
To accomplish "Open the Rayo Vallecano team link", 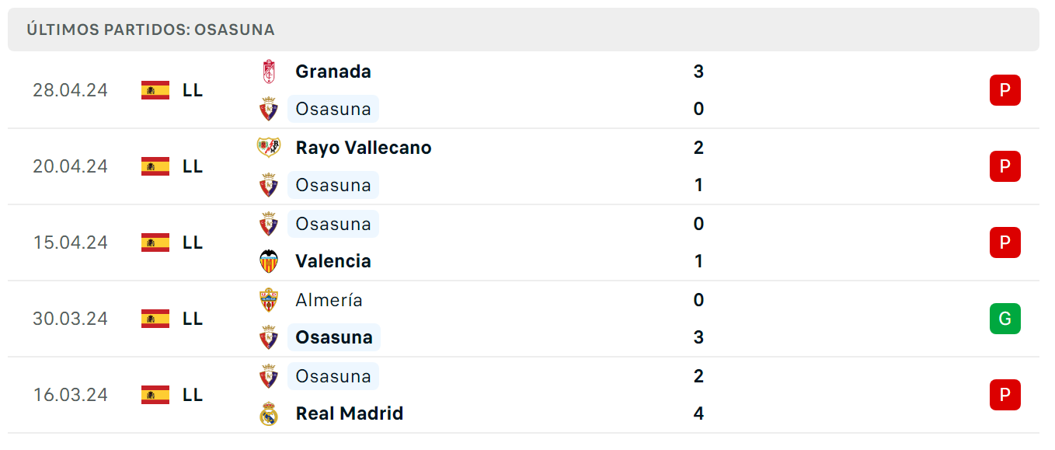I will (364, 148).
